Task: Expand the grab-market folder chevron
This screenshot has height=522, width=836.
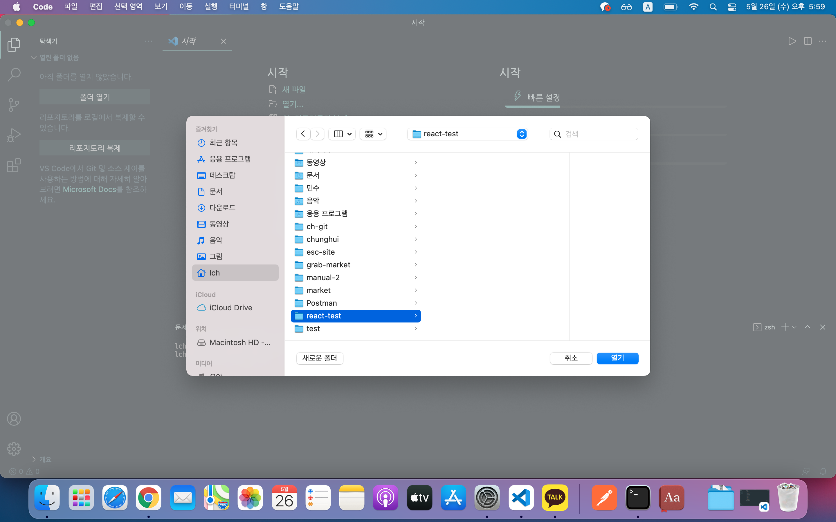Action: pyautogui.click(x=416, y=265)
